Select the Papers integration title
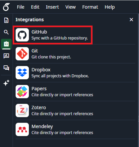The width and height of the screenshot is (139, 147). [x=39, y=89]
